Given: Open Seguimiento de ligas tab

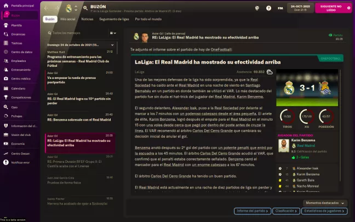Looking at the screenshot, I should (x=114, y=19).
